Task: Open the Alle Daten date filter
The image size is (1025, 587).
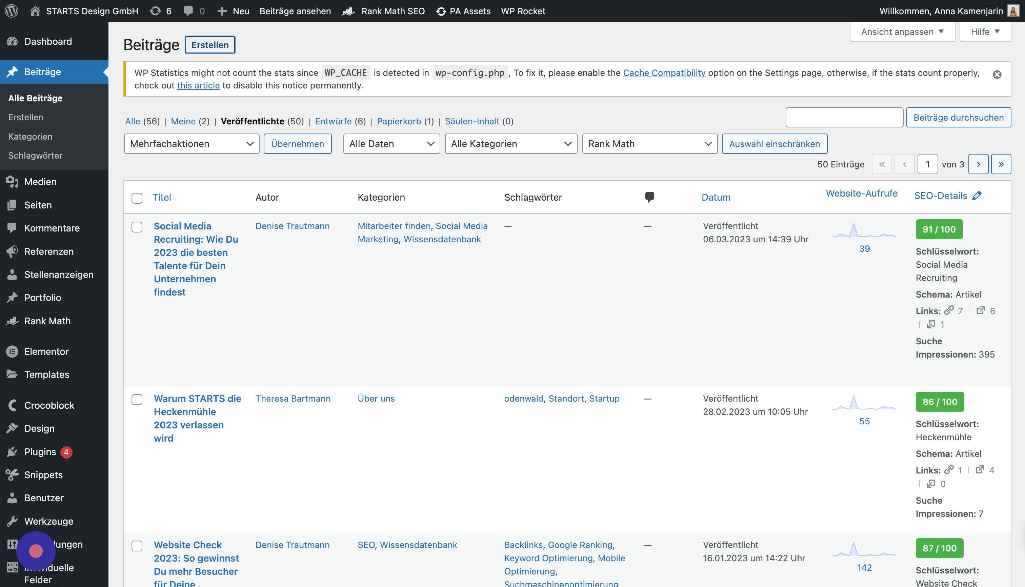Action: point(391,144)
